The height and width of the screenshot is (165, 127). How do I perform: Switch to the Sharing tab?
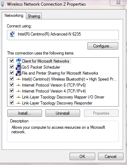coord(34,16)
